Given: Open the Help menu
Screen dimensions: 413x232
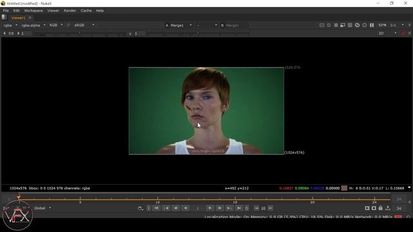Looking at the screenshot, I should pos(100,10).
